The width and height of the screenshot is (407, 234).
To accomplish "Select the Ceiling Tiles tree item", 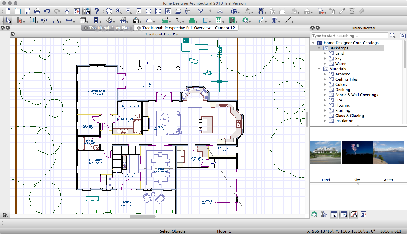I will pyautogui.click(x=346, y=79).
